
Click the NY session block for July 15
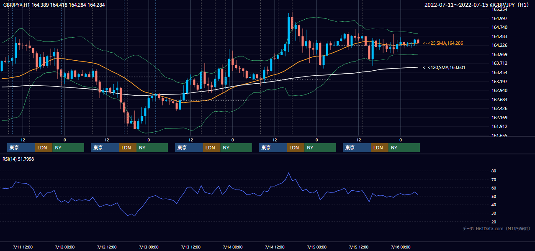coord(404,148)
